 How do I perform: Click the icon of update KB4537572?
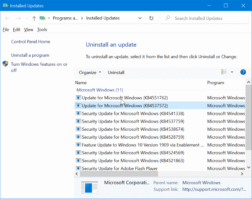point(78,105)
